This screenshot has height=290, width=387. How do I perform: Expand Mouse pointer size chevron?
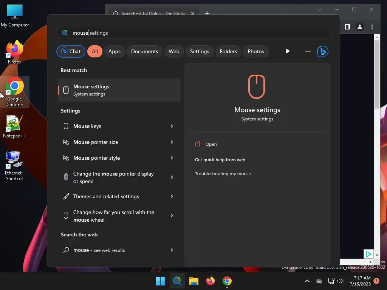(172, 142)
